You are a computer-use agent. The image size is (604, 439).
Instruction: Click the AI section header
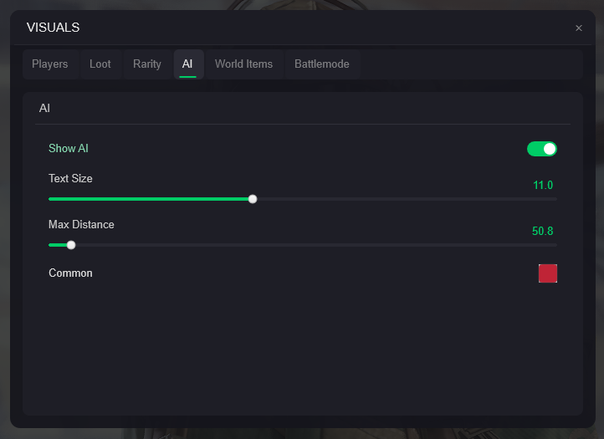tap(45, 109)
